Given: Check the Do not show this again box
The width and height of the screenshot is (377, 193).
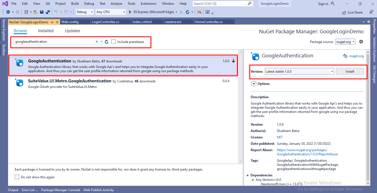Looking at the screenshot, I should [x=17, y=177].
